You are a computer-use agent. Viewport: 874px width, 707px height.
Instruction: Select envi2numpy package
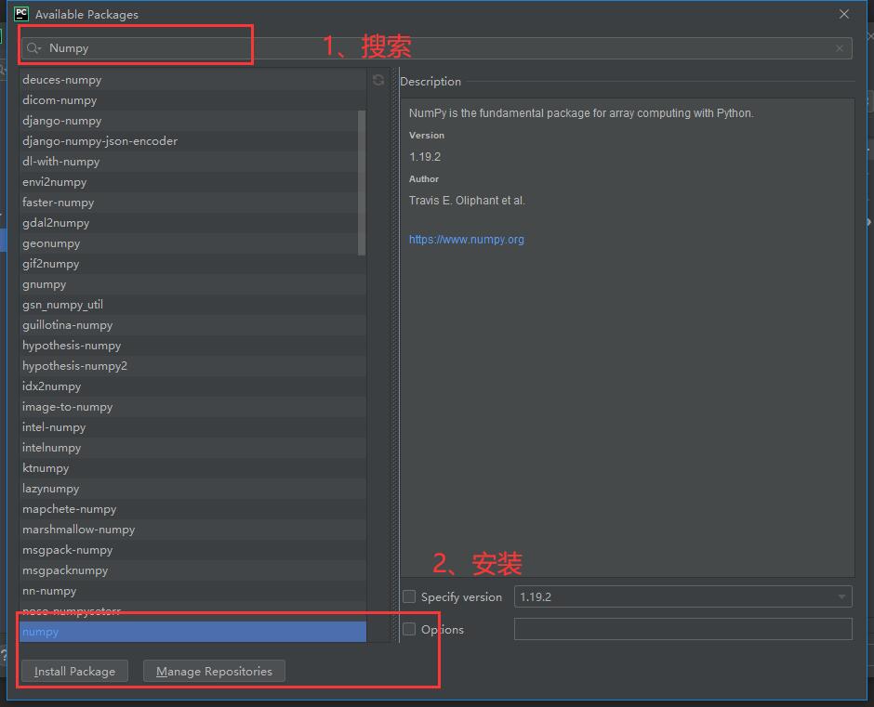(192, 182)
